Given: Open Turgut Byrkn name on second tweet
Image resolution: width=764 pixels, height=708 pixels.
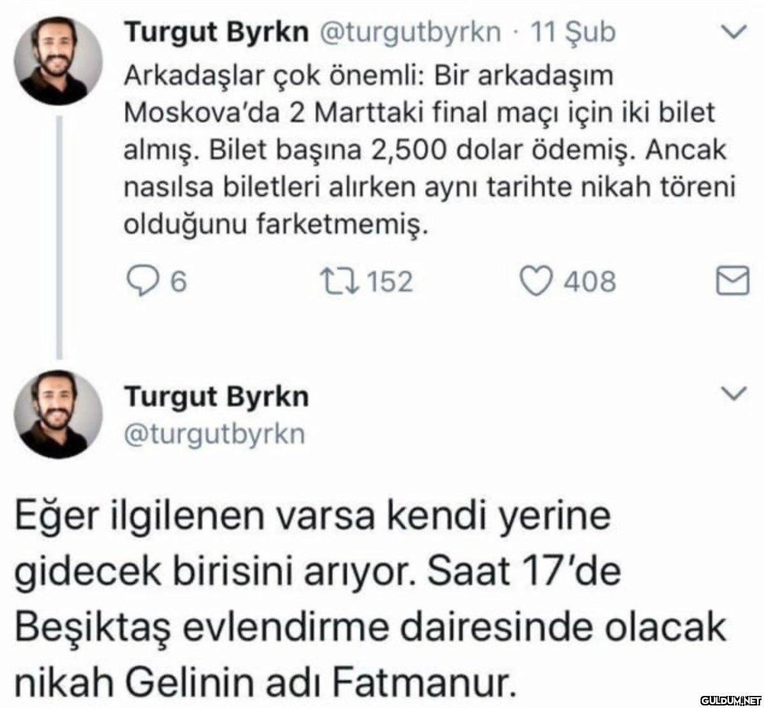Looking at the screenshot, I should tap(215, 397).
